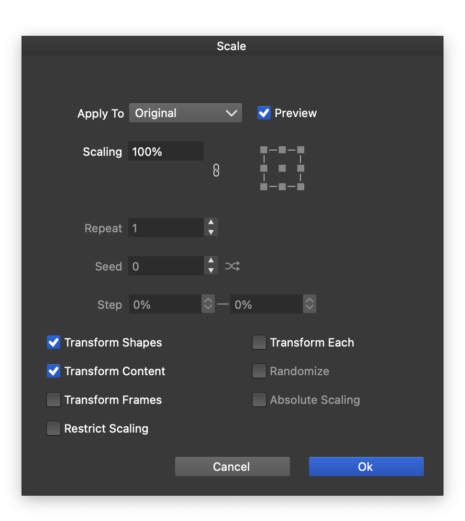Enable the Transform Frames checkbox
The width and height of the screenshot is (465, 521).
tap(54, 400)
